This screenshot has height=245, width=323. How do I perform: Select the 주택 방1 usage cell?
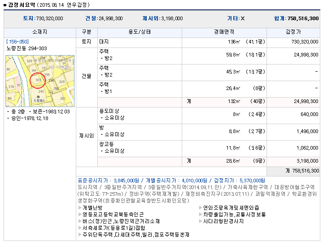140,89
